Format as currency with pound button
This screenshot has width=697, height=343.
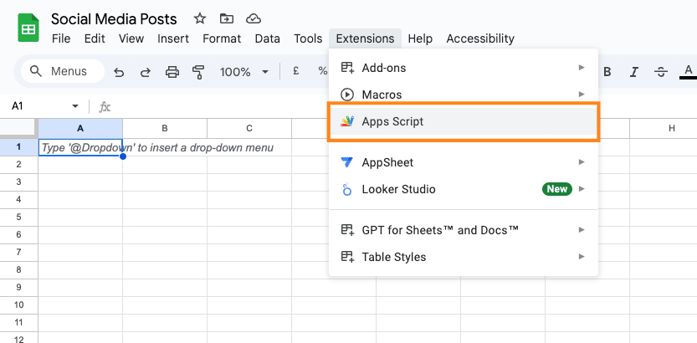coord(296,72)
